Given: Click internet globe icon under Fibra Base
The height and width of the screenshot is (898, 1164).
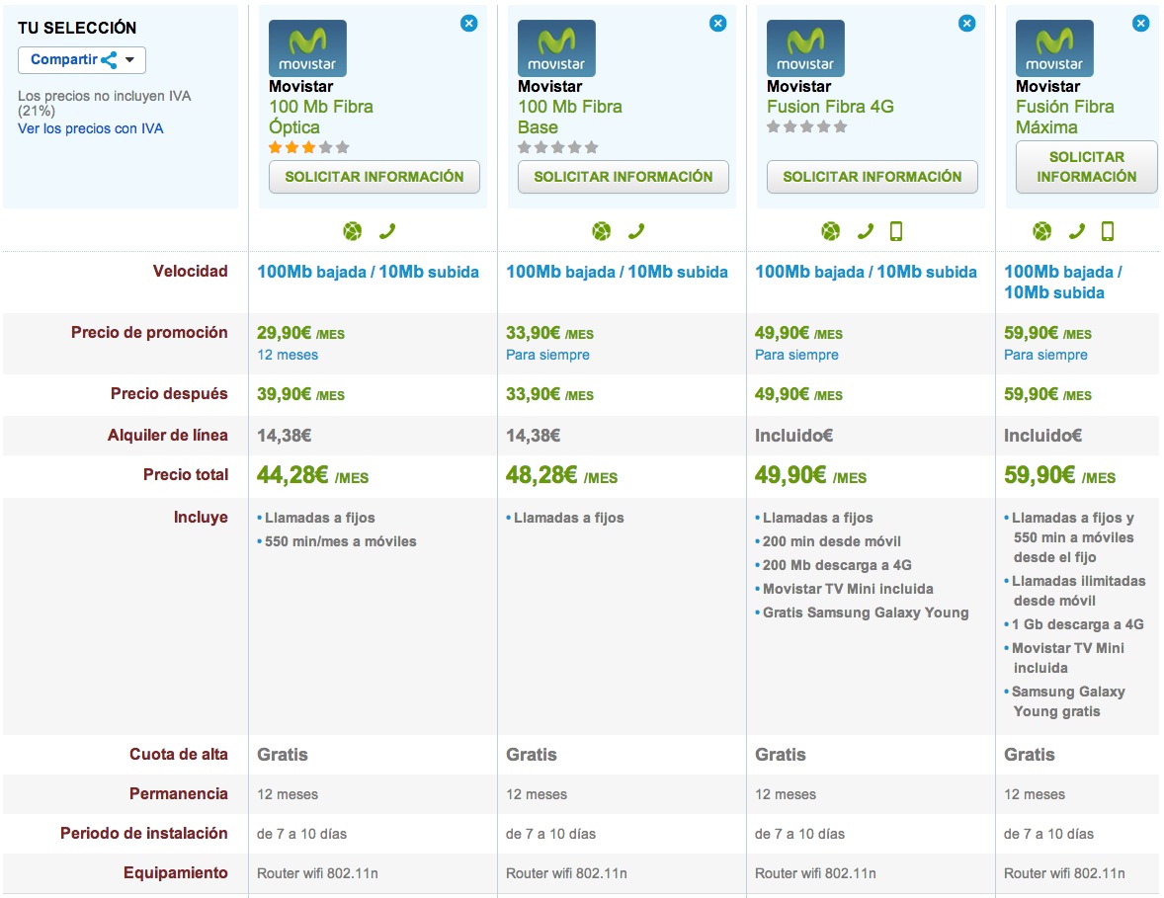Looking at the screenshot, I should 602,231.
